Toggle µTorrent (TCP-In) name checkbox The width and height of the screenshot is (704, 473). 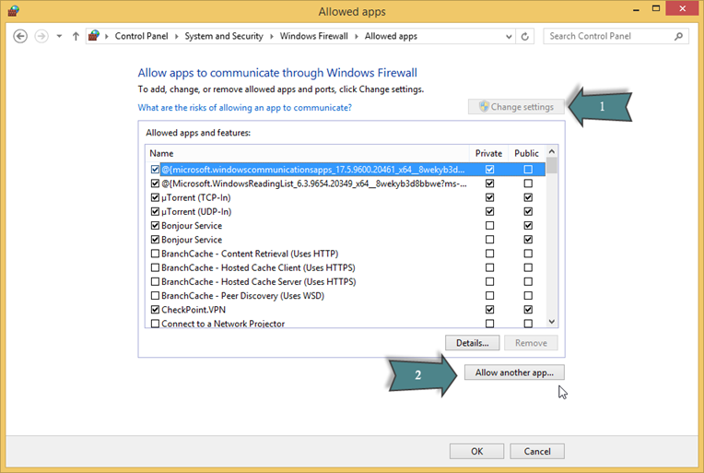coord(155,197)
